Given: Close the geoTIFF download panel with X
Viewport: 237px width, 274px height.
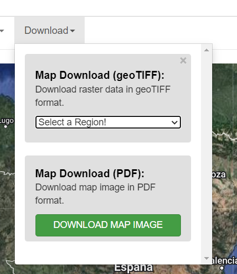Looking at the screenshot, I should [183, 61].
